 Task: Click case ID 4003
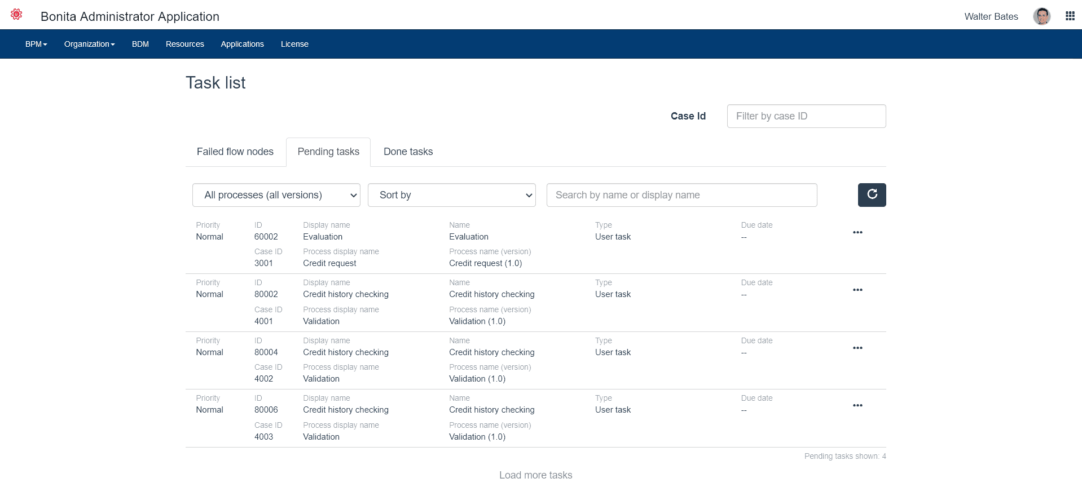point(263,437)
